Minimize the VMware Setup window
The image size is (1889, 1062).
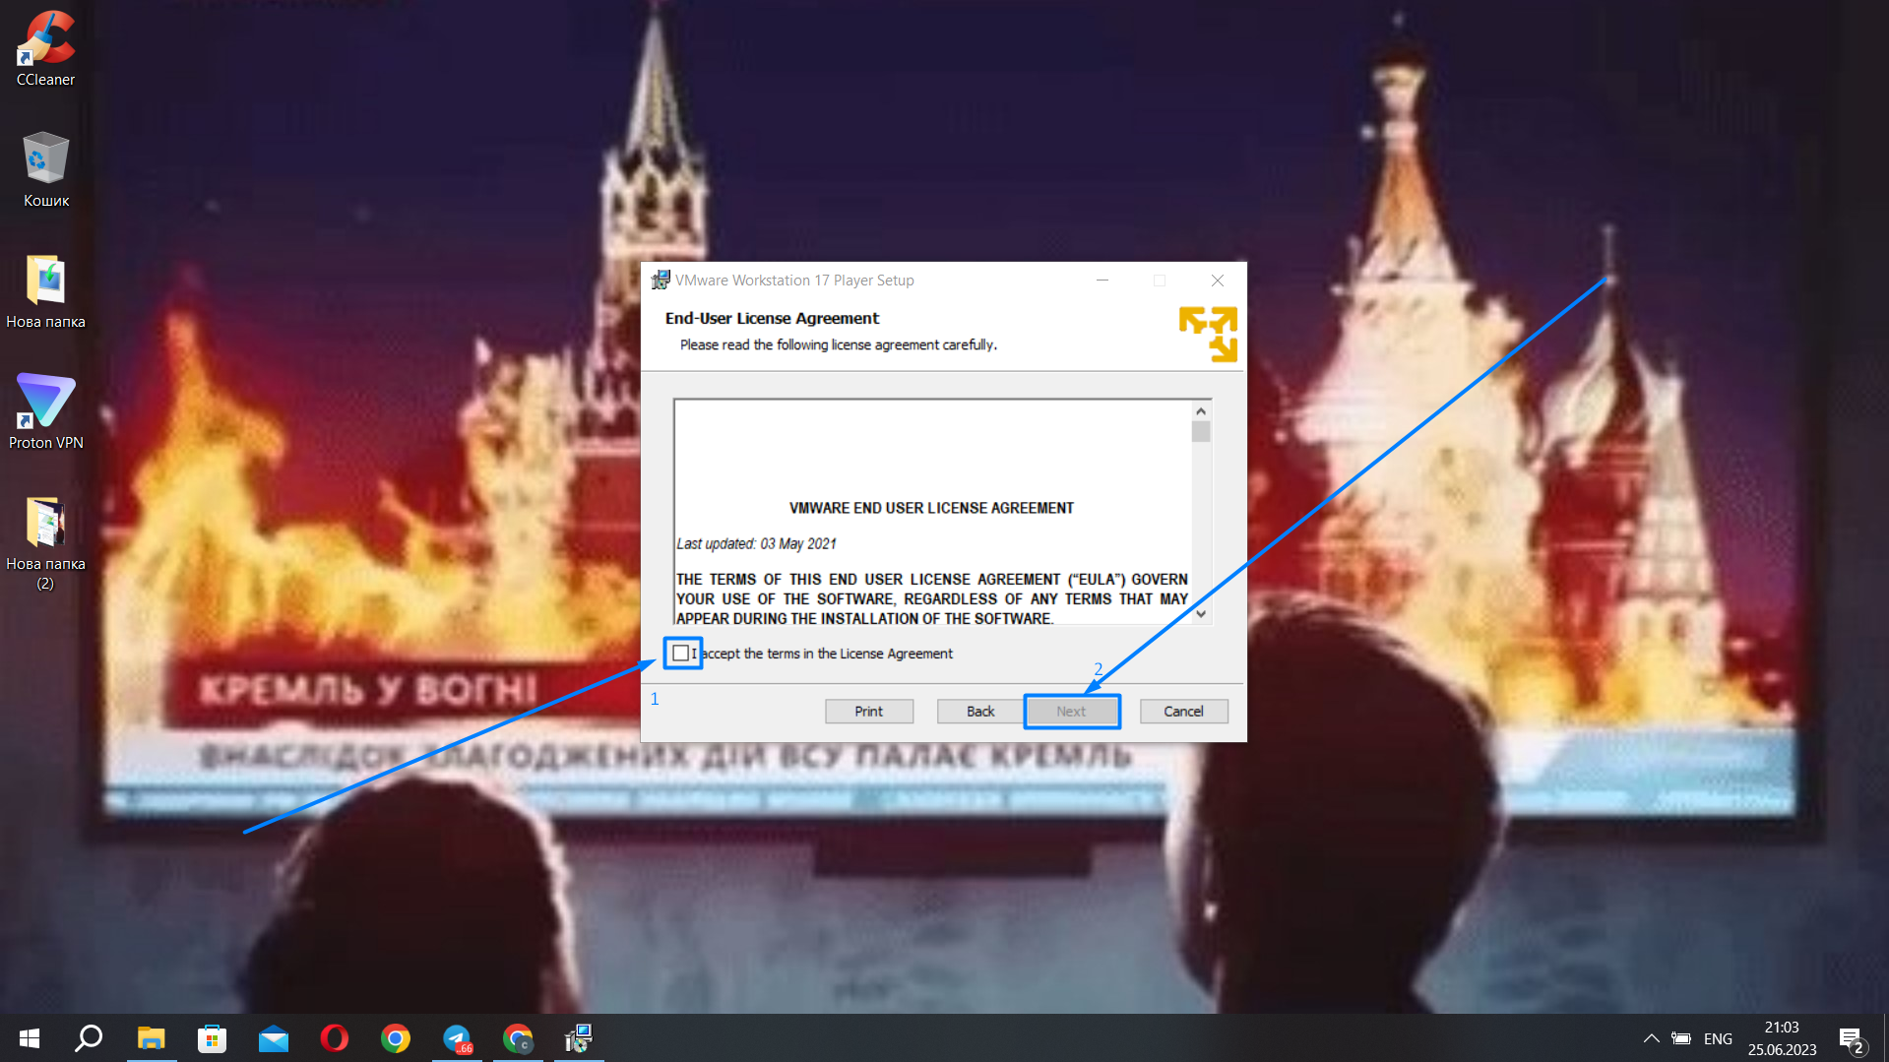pos(1102,281)
